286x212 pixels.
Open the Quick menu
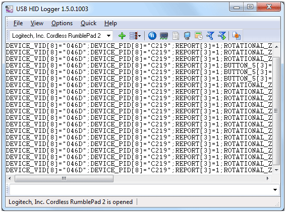click(x=88, y=23)
